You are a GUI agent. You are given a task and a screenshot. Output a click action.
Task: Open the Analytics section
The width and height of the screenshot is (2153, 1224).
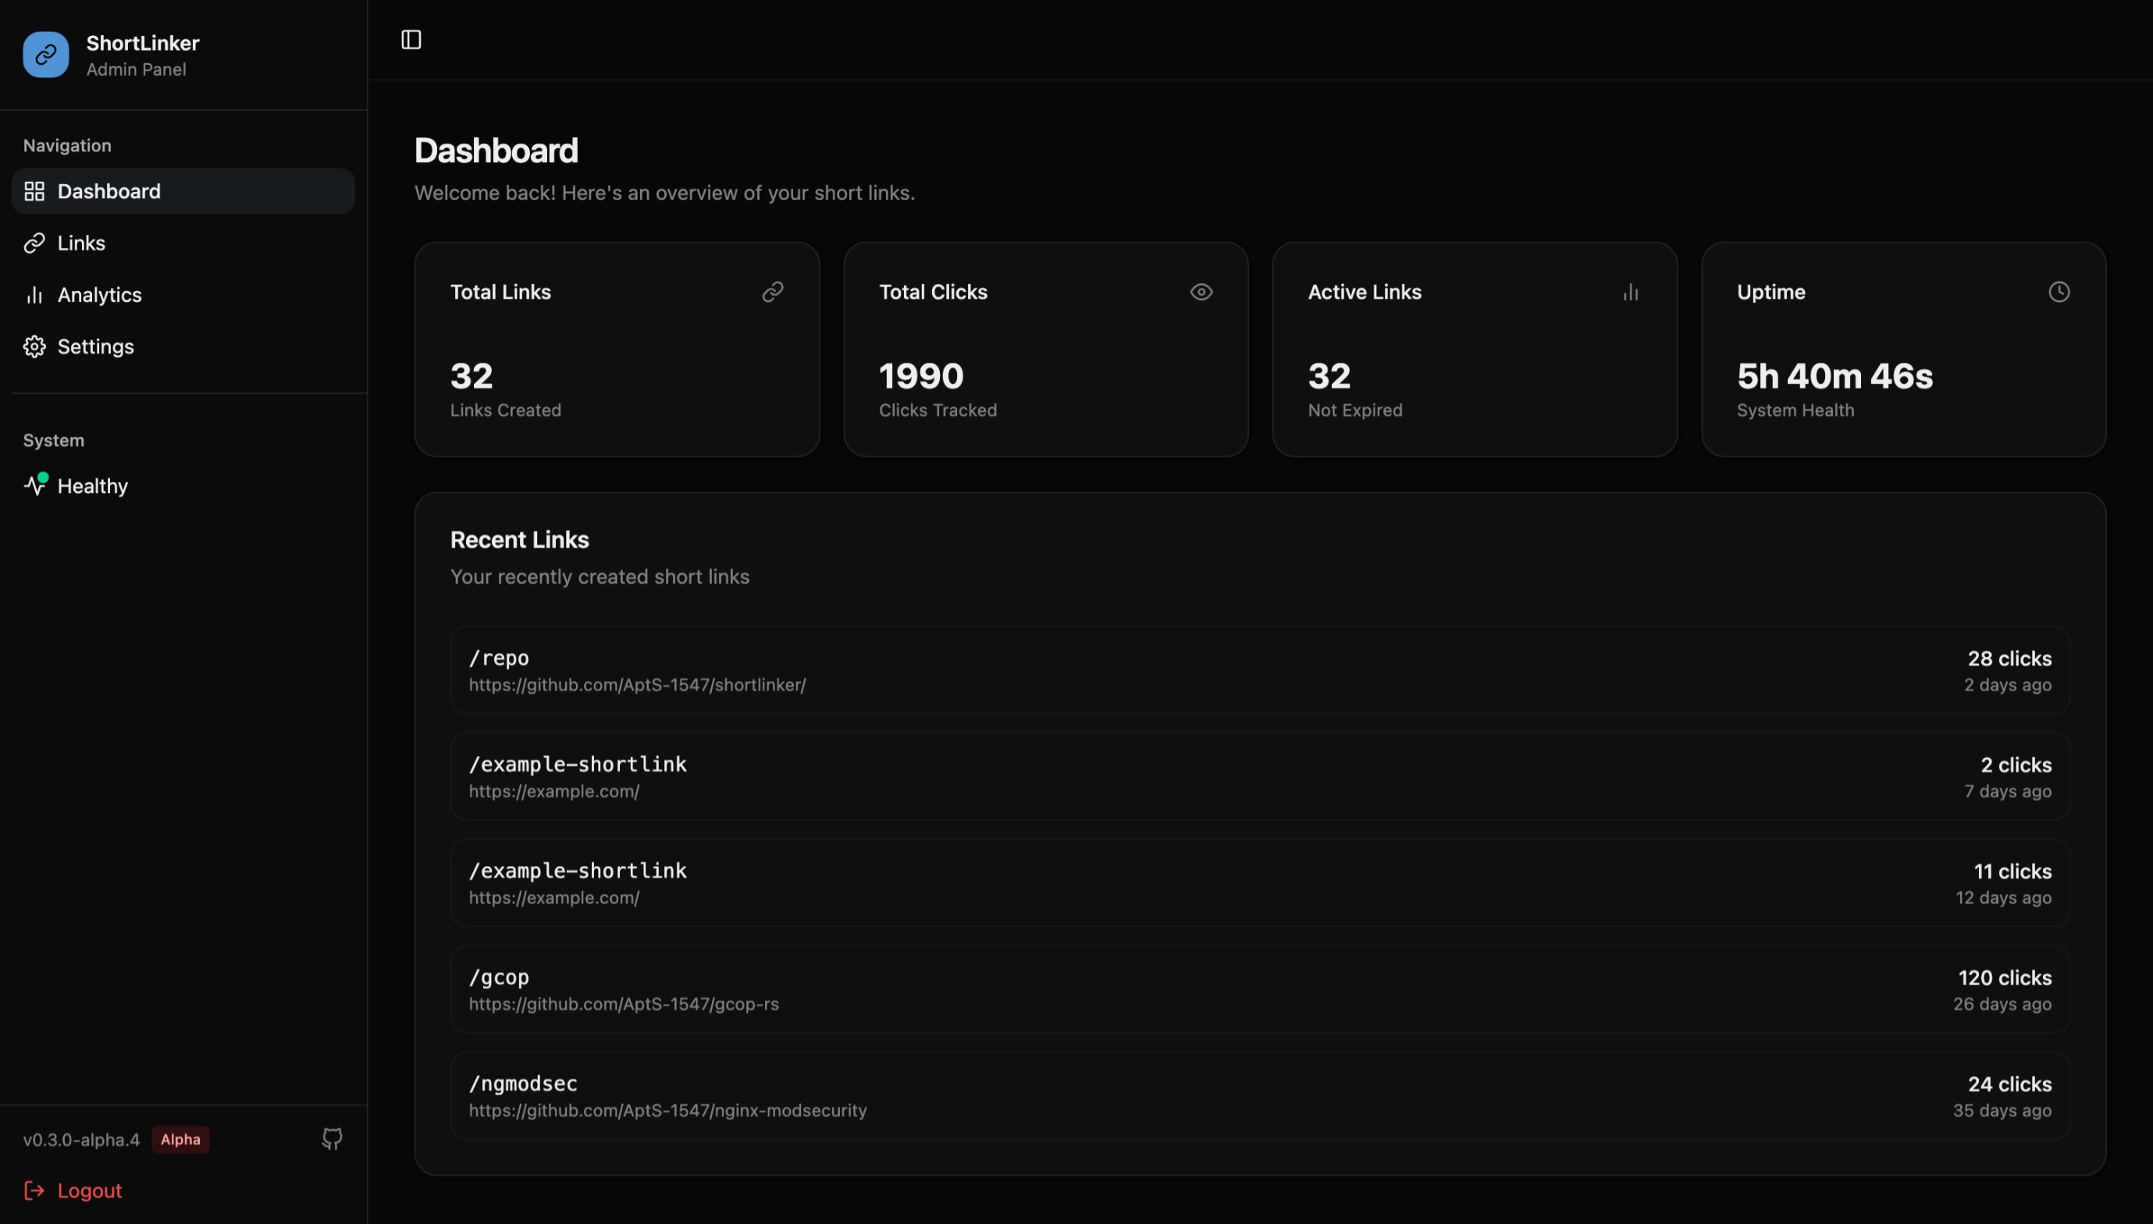coord(183,295)
